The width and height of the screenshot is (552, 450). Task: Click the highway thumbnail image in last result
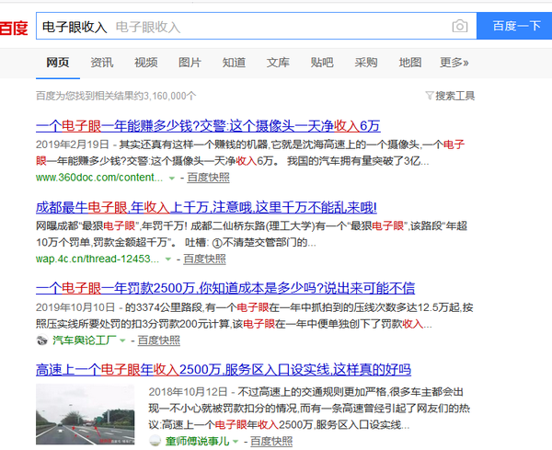(86, 412)
